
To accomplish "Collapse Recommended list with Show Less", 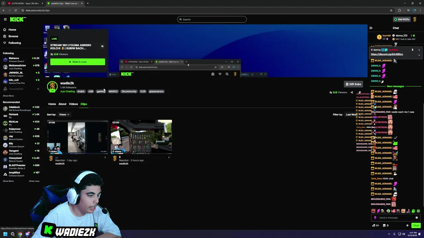I will (x=34, y=181).
